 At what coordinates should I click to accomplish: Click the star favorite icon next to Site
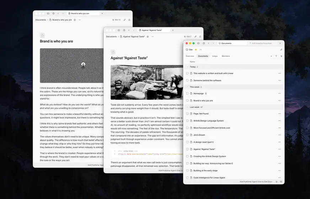pyautogui.click(x=196, y=50)
